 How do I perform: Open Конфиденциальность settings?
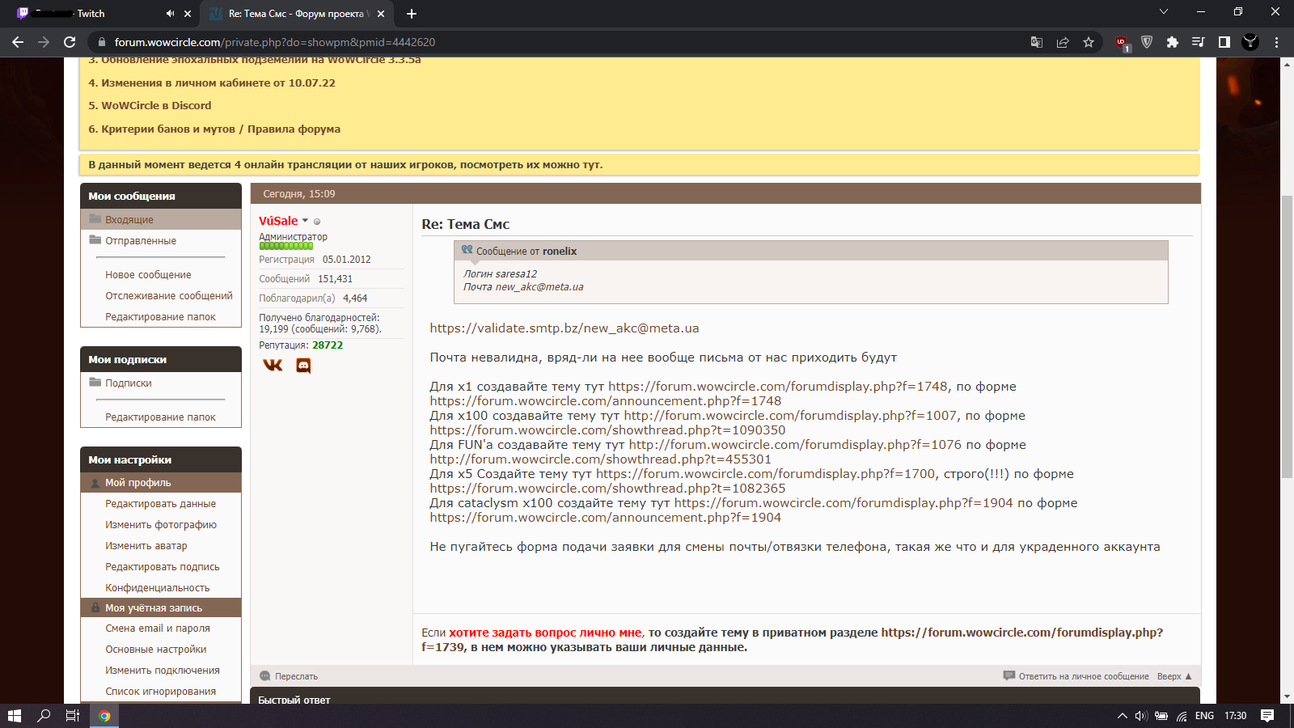pyautogui.click(x=158, y=588)
